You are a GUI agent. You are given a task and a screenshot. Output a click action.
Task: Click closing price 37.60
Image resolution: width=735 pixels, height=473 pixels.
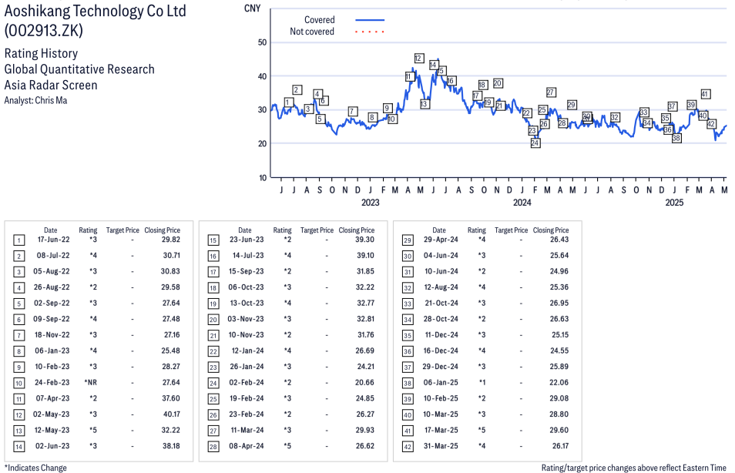[x=172, y=398]
